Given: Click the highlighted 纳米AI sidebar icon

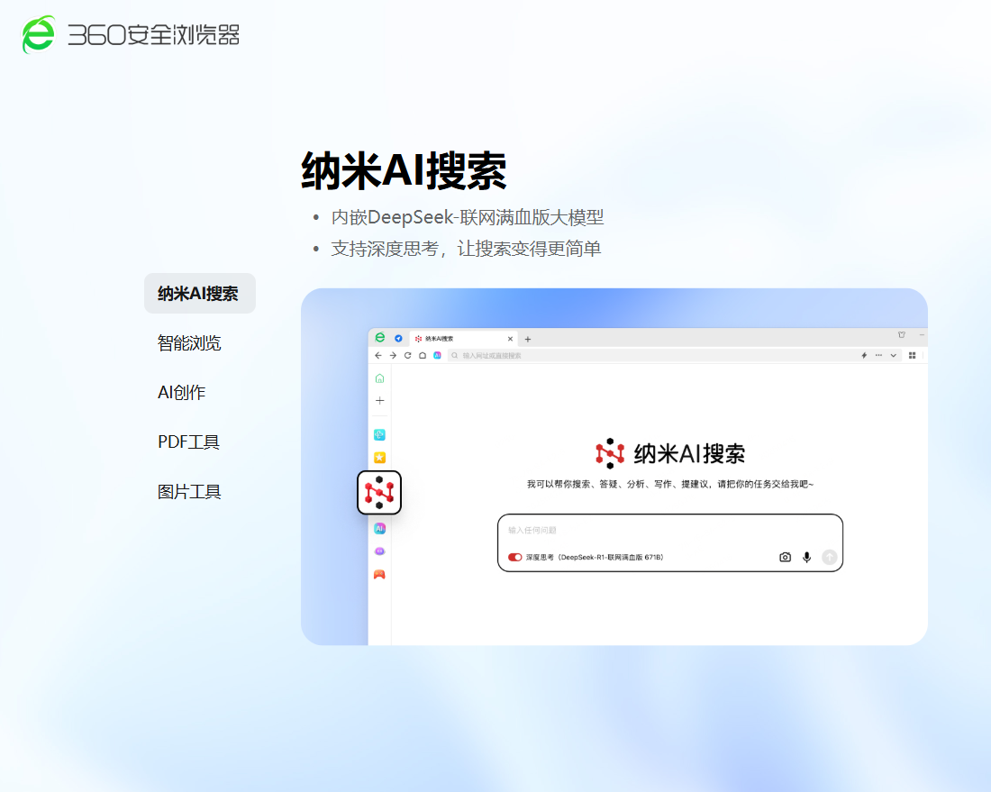Looking at the screenshot, I should point(379,492).
